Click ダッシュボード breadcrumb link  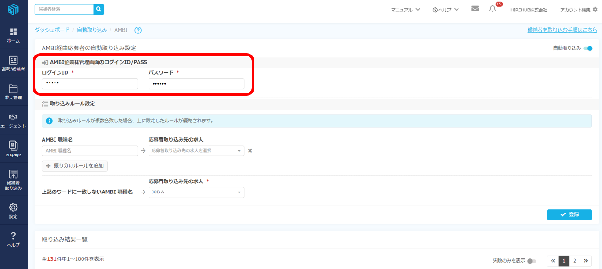click(52, 30)
